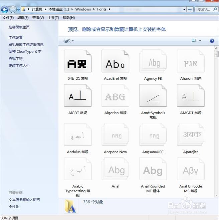Select the Arabic Typesetting font icon
219x220 pixels.
77,169
